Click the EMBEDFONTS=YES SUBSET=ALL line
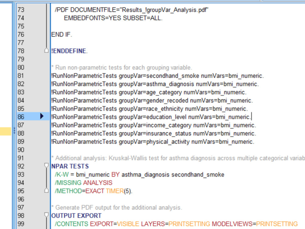The image size is (305, 229). [x=113, y=18]
